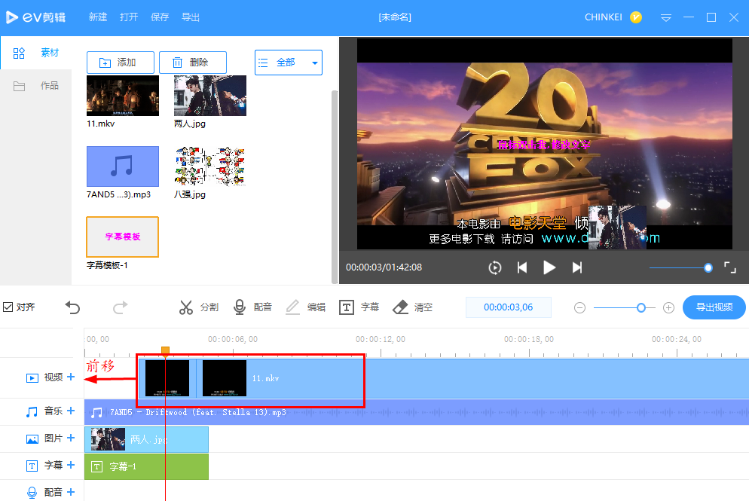The image size is (749, 501).
Task: Open the 导出 export menu
Action: coord(191,17)
